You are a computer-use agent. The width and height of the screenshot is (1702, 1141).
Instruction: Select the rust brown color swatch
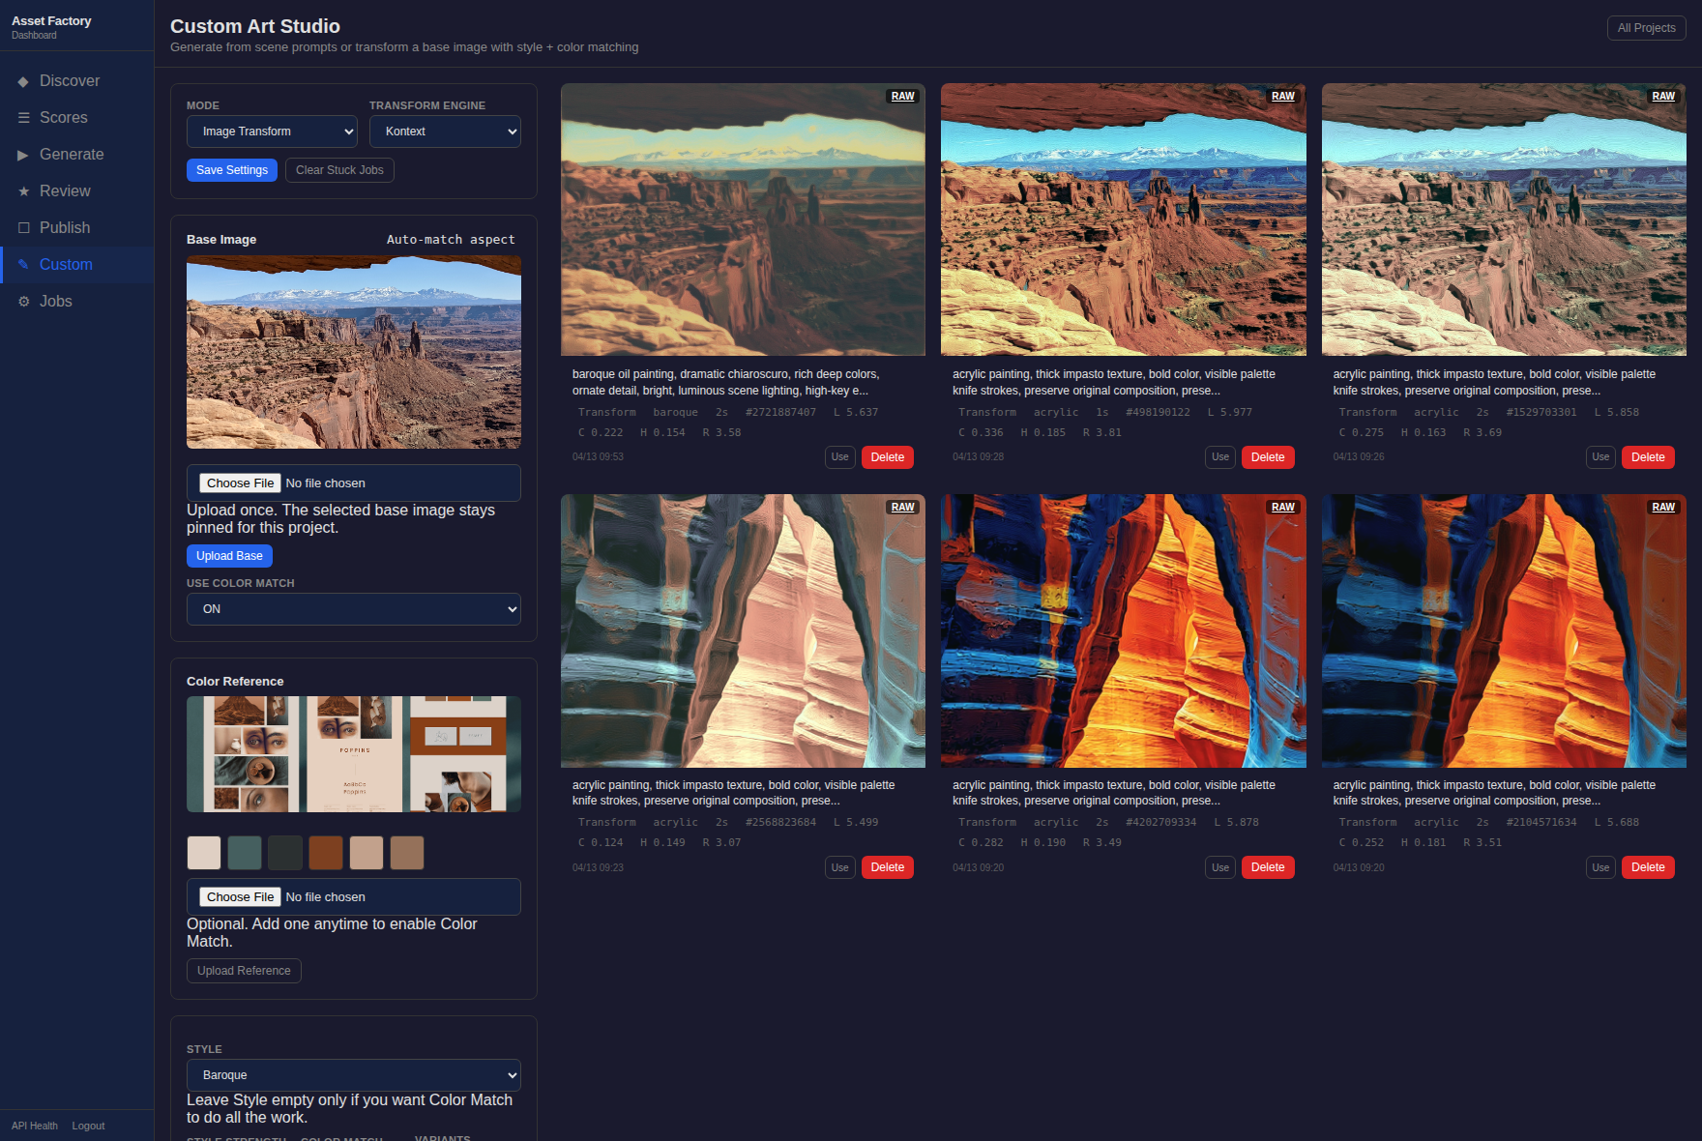(326, 853)
